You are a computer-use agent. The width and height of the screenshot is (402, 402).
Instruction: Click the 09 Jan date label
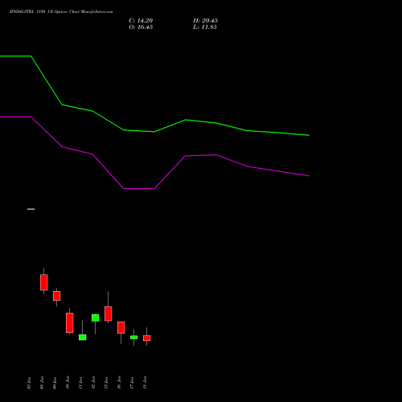click(55, 383)
